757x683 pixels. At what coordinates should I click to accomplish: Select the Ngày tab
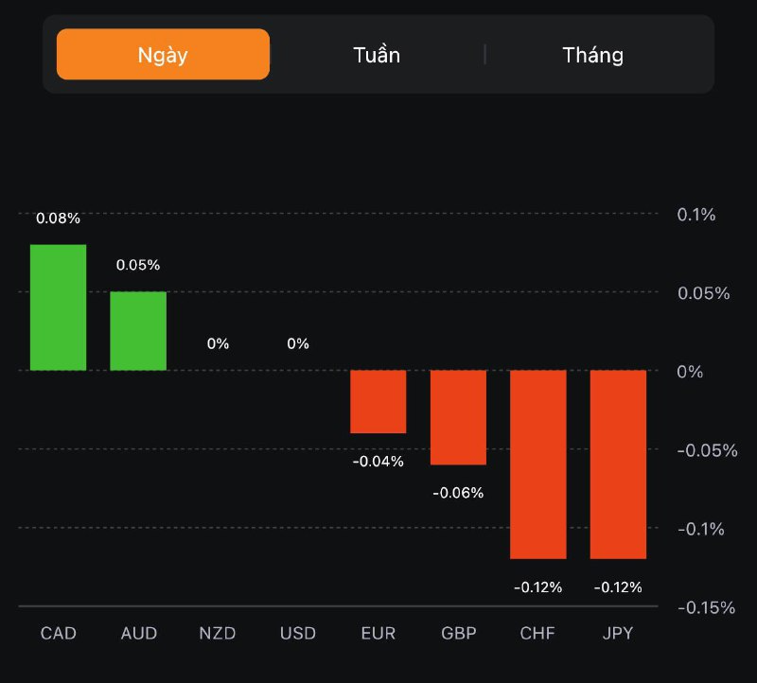point(163,54)
